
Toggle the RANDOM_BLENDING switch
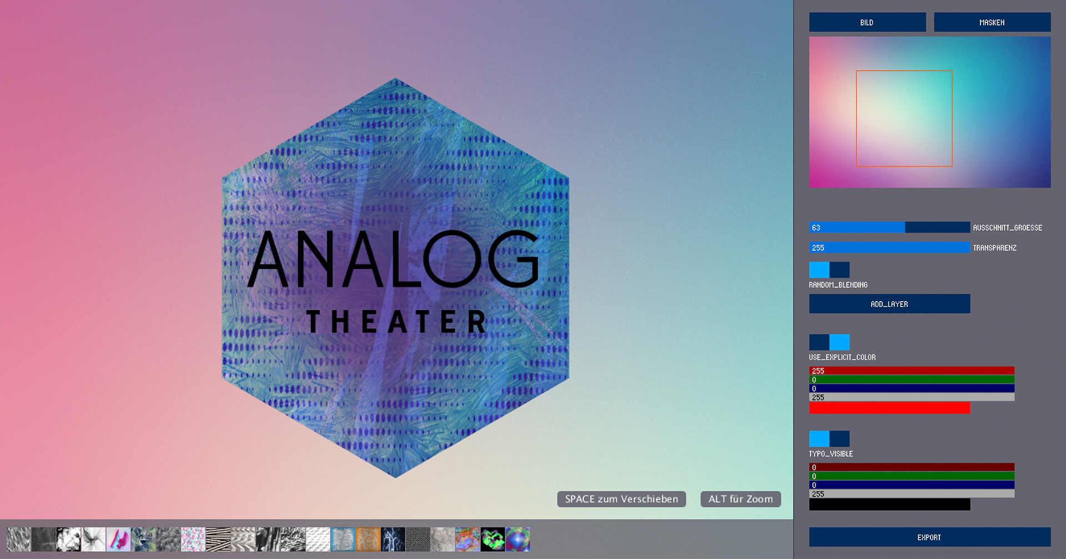pyautogui.click(x=829, y=270)
